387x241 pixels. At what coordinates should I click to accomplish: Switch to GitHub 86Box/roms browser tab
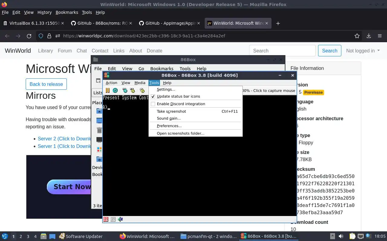pos(102,23)
